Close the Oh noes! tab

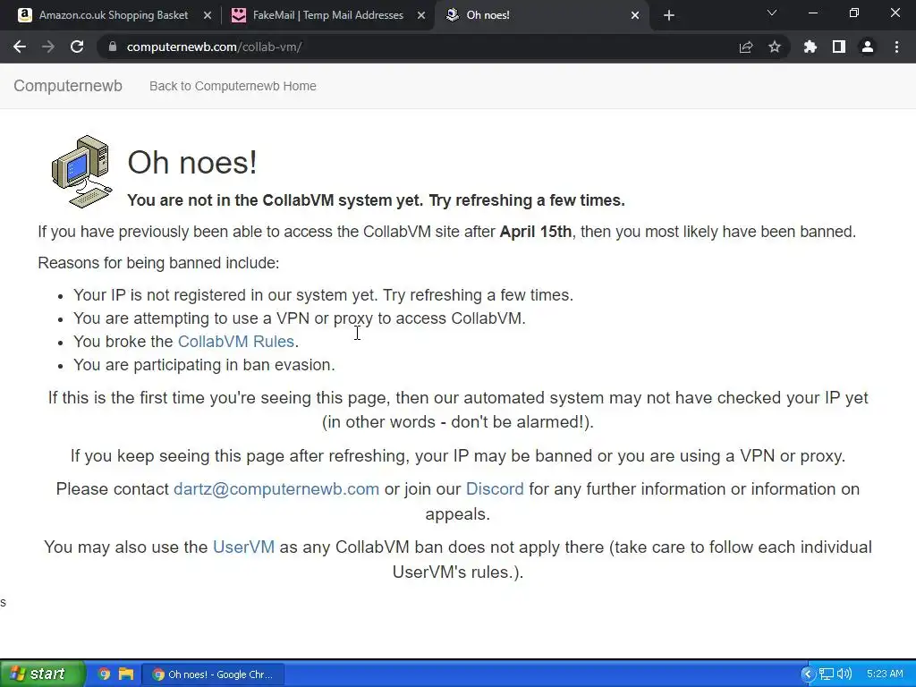[x=635, y=15]
